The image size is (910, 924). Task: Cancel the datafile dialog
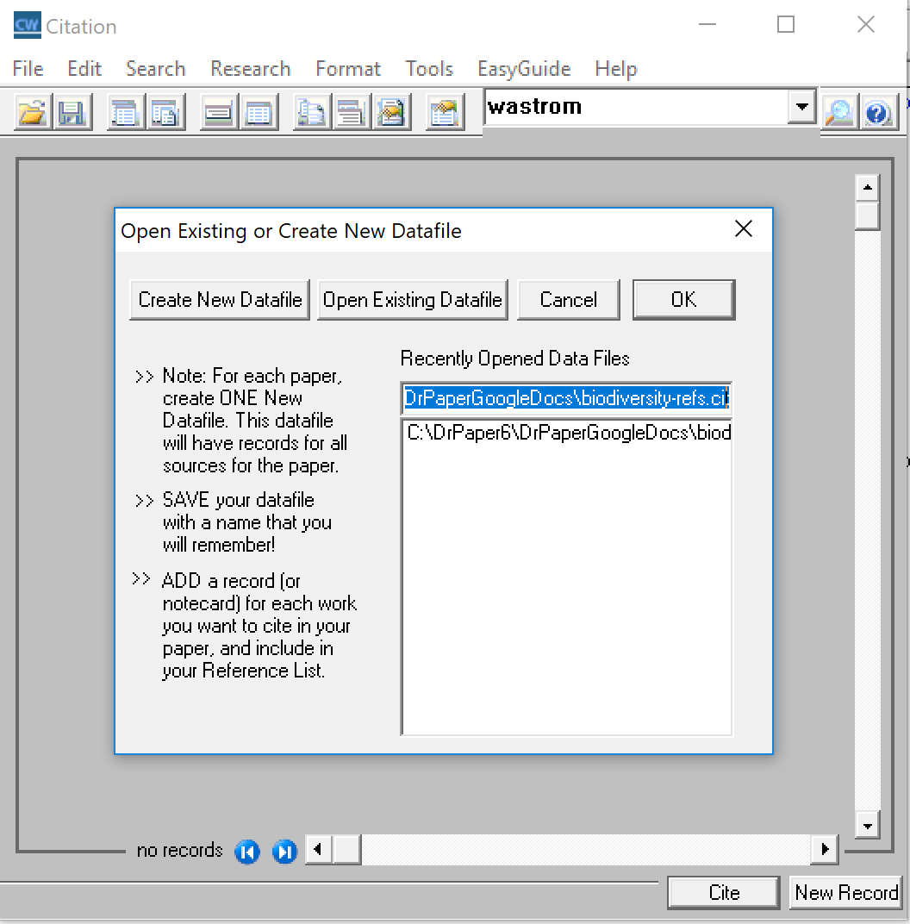point(568,300)
